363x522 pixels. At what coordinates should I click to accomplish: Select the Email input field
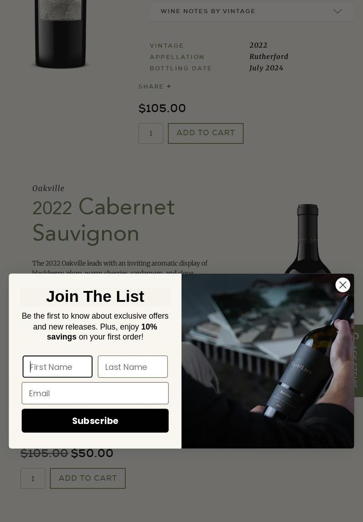tap(95, 393)
